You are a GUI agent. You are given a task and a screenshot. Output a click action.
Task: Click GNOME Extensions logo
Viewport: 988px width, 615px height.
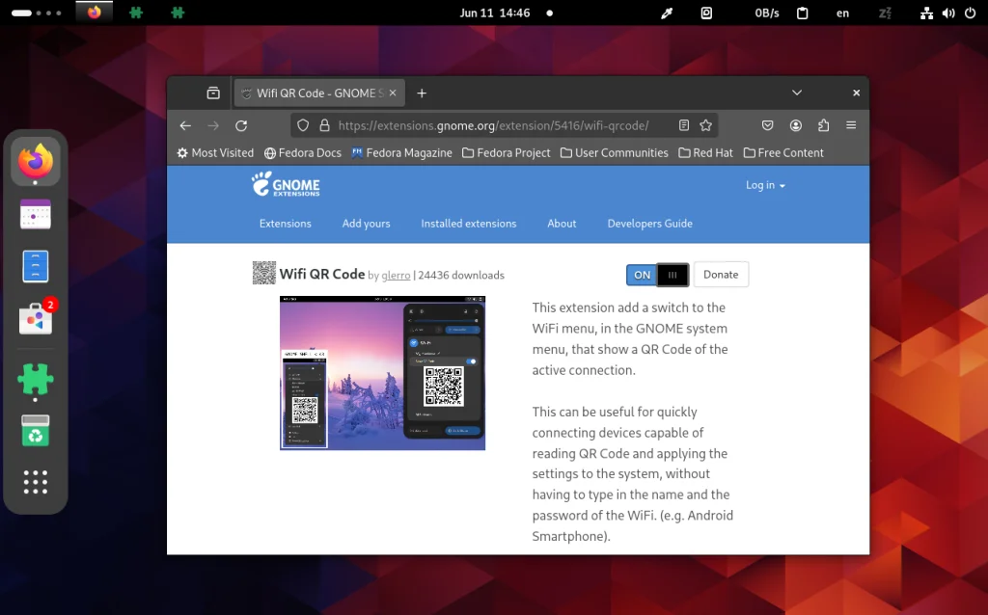(286, 184)
